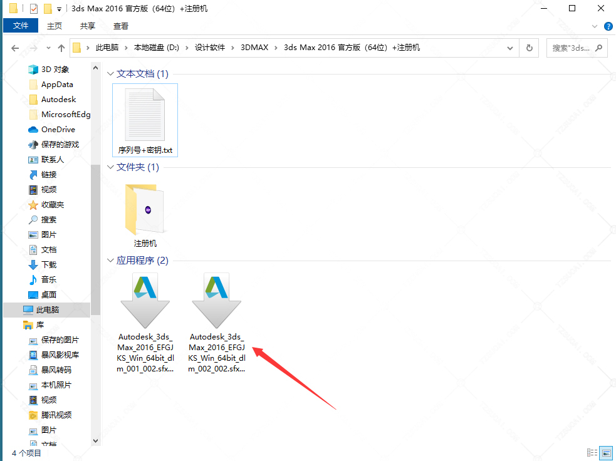Screen dimensions: 616x461
Task: Open the 查看 ribbon tab
Action: pos(121,26)
